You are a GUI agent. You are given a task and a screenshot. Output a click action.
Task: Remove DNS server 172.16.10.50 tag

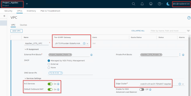point(61,73)
